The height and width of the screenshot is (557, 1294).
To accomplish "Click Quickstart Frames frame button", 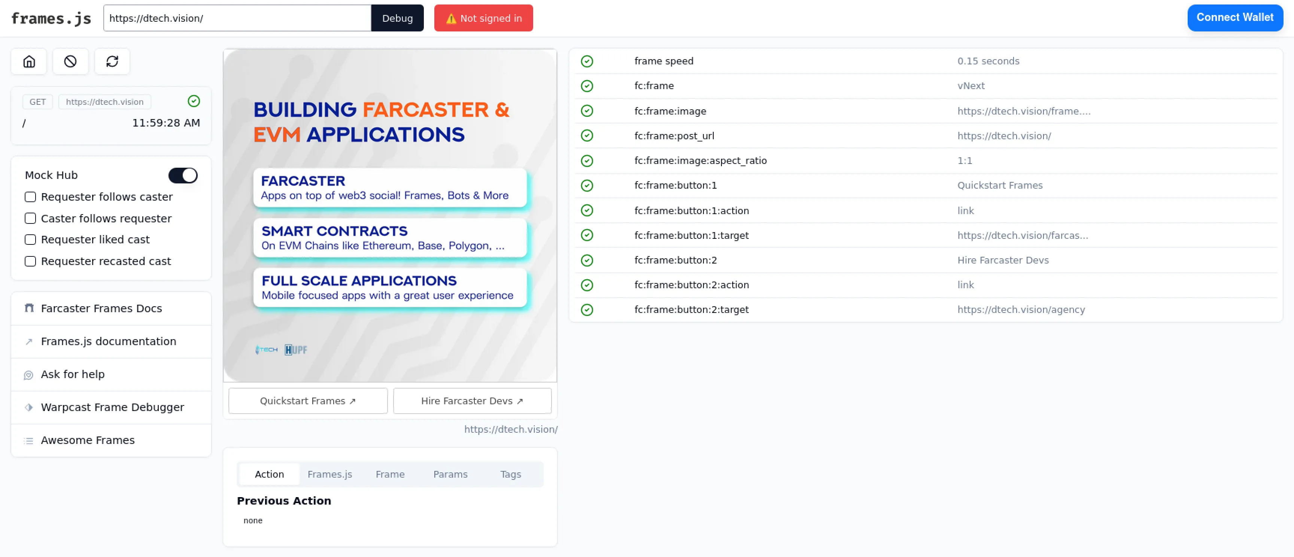I will click(x=308, y=401).
